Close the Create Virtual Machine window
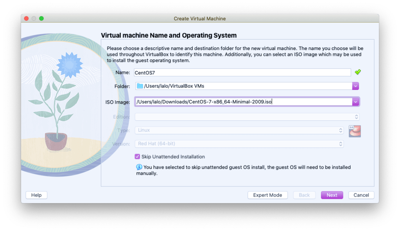The image size is (400, 231). coord(27,19)
